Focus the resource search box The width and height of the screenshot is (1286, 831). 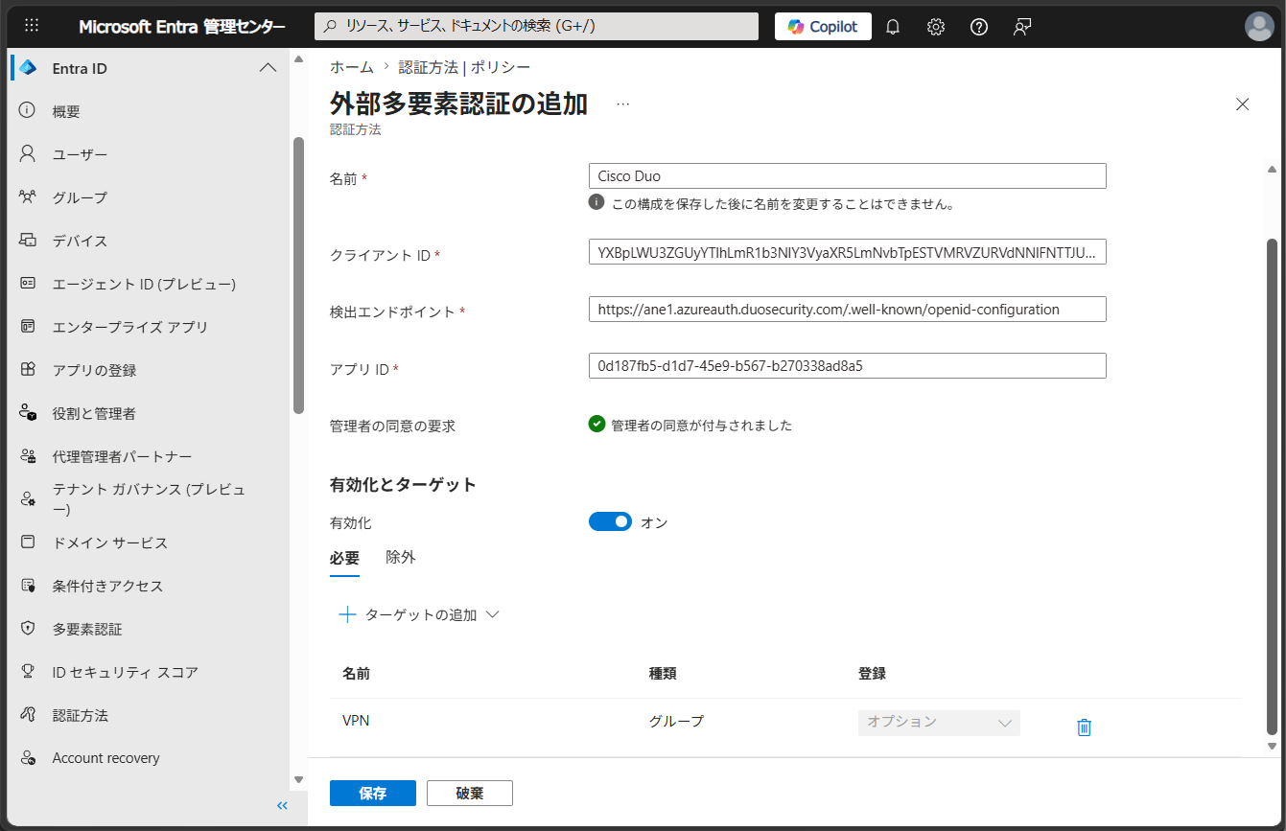click(537, 26)
